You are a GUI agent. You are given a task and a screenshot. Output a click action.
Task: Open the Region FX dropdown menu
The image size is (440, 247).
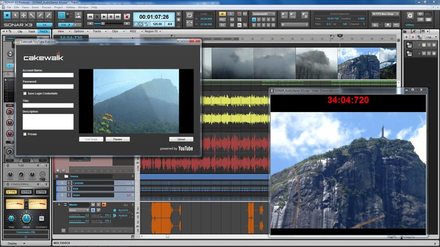click(153, 31)
